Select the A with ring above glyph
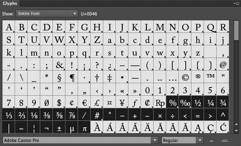241x146 pixels. pos(160,127)
